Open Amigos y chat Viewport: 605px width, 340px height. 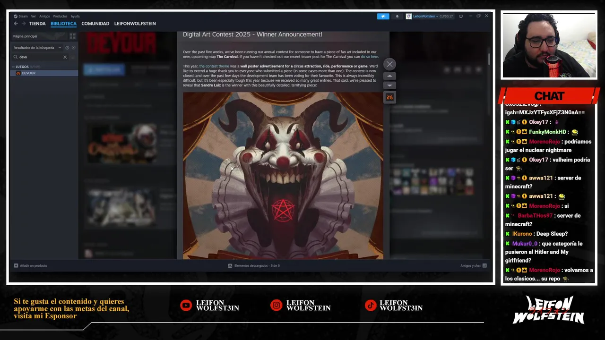click(474, 266)
